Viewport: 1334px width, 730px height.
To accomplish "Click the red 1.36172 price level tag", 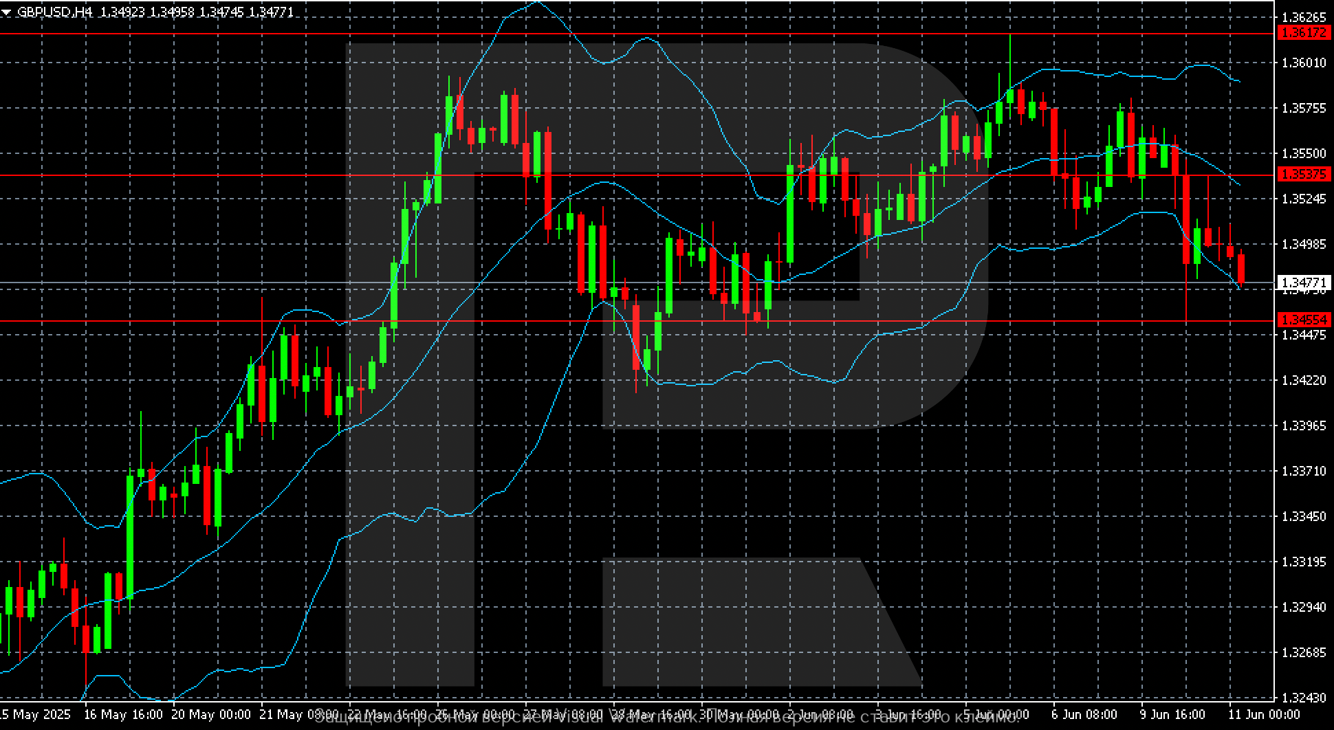I will click(x=1304, y=33).
